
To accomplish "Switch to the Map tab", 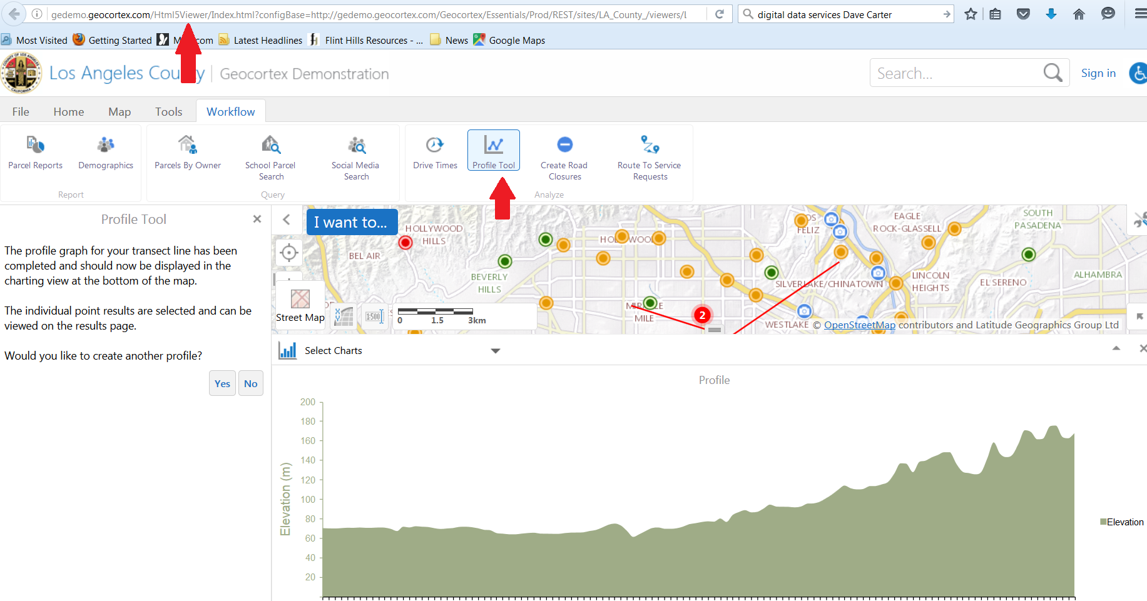I will click(120, 111).
